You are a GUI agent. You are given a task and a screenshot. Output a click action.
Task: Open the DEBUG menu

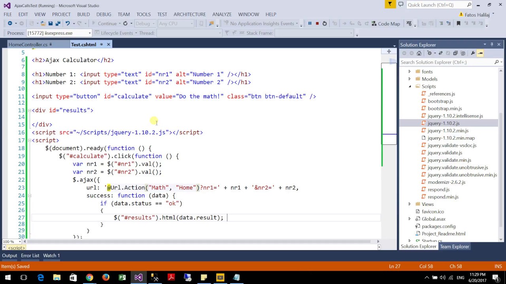104,14
